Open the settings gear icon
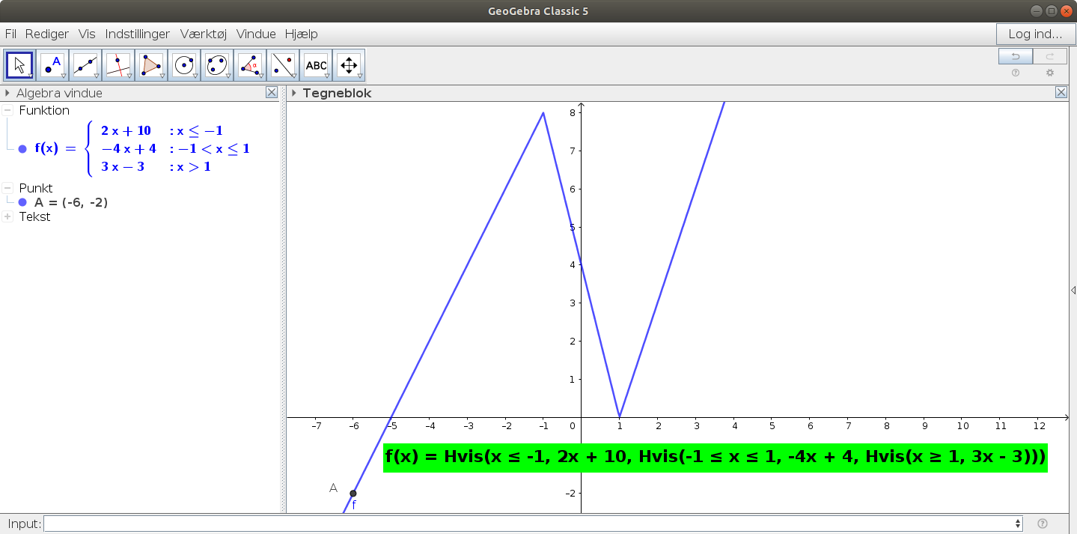Screen dimensions: 1077x534 point(1050,73)
